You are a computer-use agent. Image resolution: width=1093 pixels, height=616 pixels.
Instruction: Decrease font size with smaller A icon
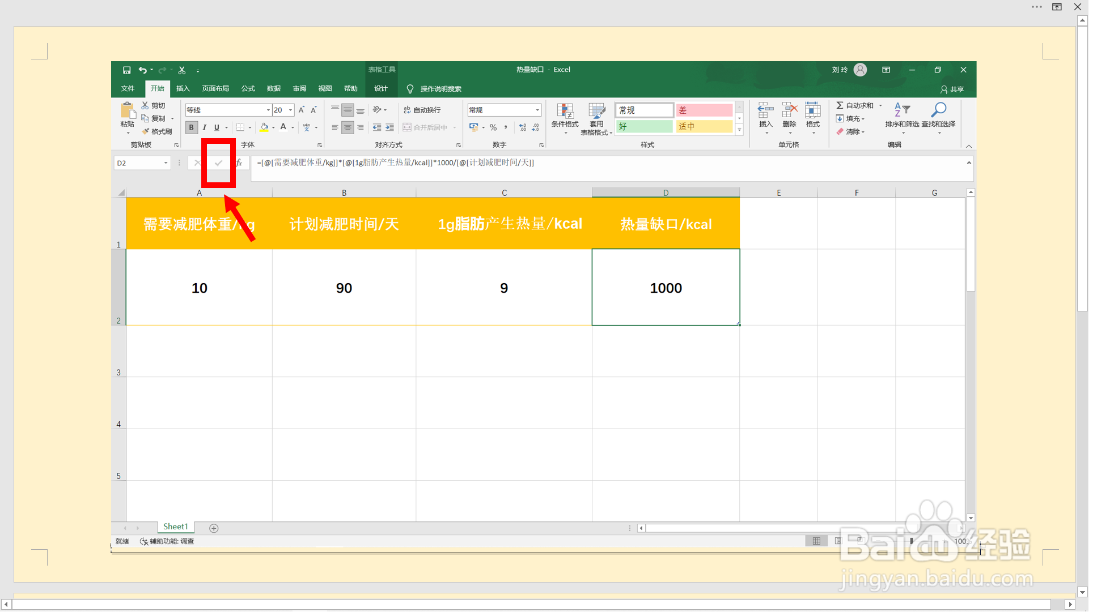click(x=314, y=110)
